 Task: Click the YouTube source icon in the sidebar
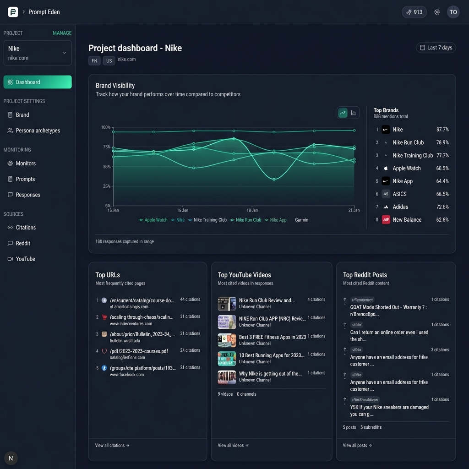point(10,259)
